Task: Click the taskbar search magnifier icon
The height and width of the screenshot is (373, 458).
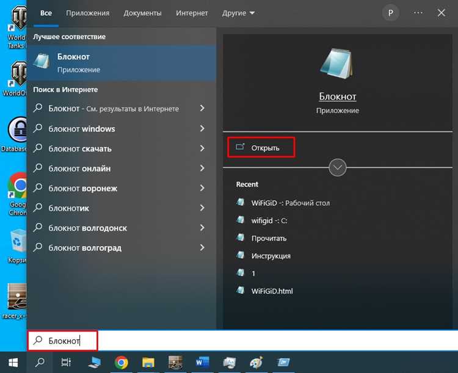Action: coord(40,363)
